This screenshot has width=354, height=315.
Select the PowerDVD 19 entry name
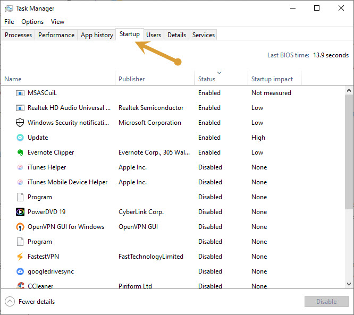46,212
